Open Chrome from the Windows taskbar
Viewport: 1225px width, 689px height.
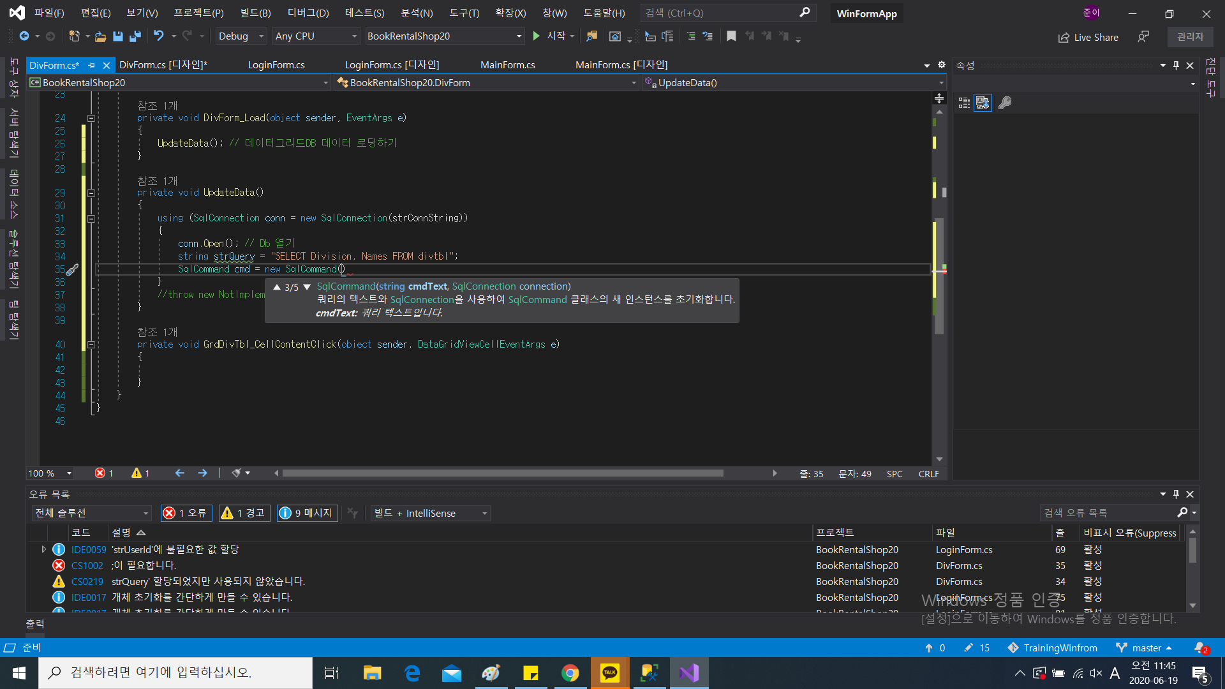click(x=570, y=673)
